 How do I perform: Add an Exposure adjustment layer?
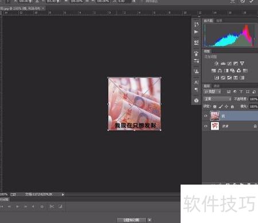(x=236, y=64)
